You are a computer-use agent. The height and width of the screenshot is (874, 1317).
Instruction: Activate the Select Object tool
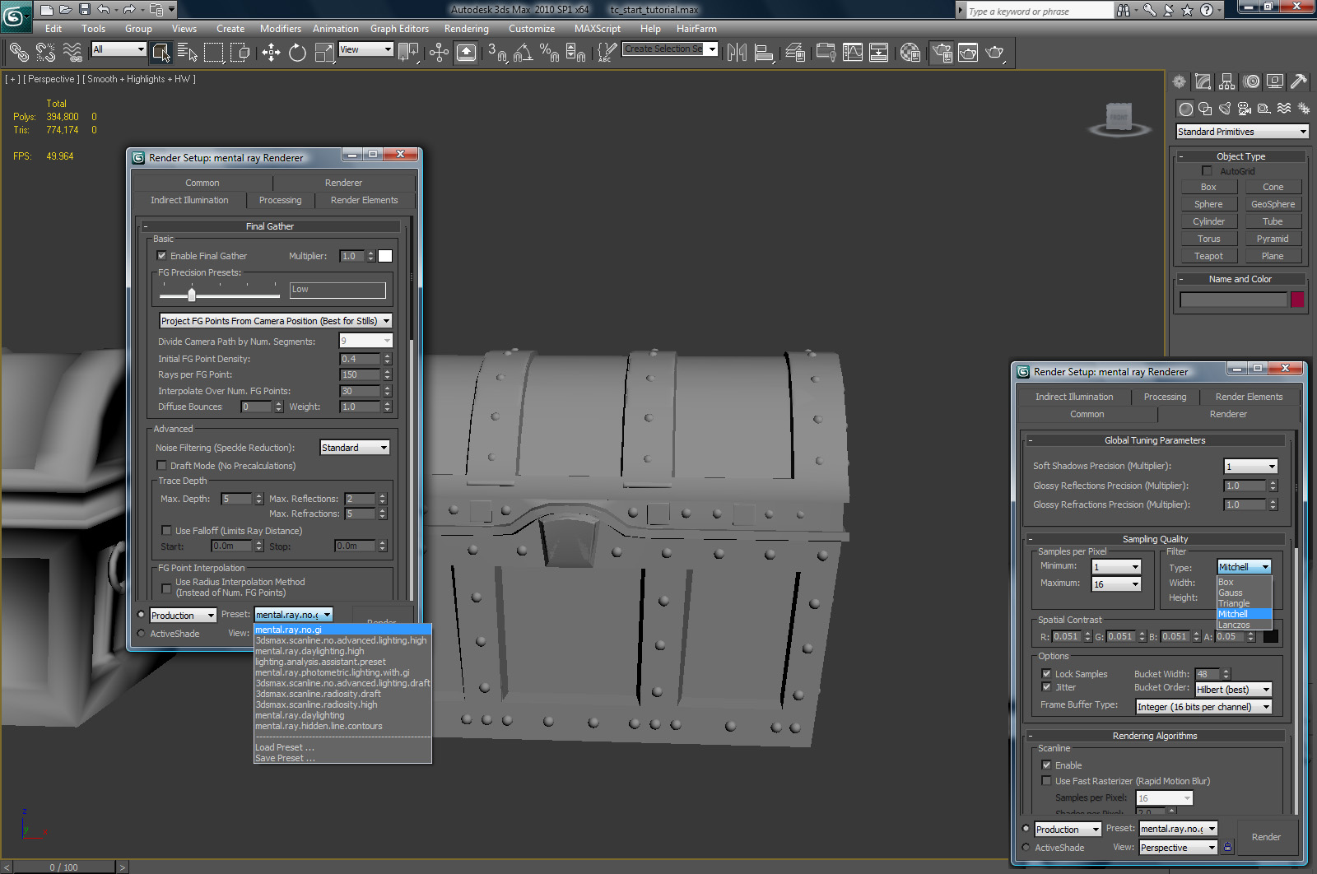[161, 53]
